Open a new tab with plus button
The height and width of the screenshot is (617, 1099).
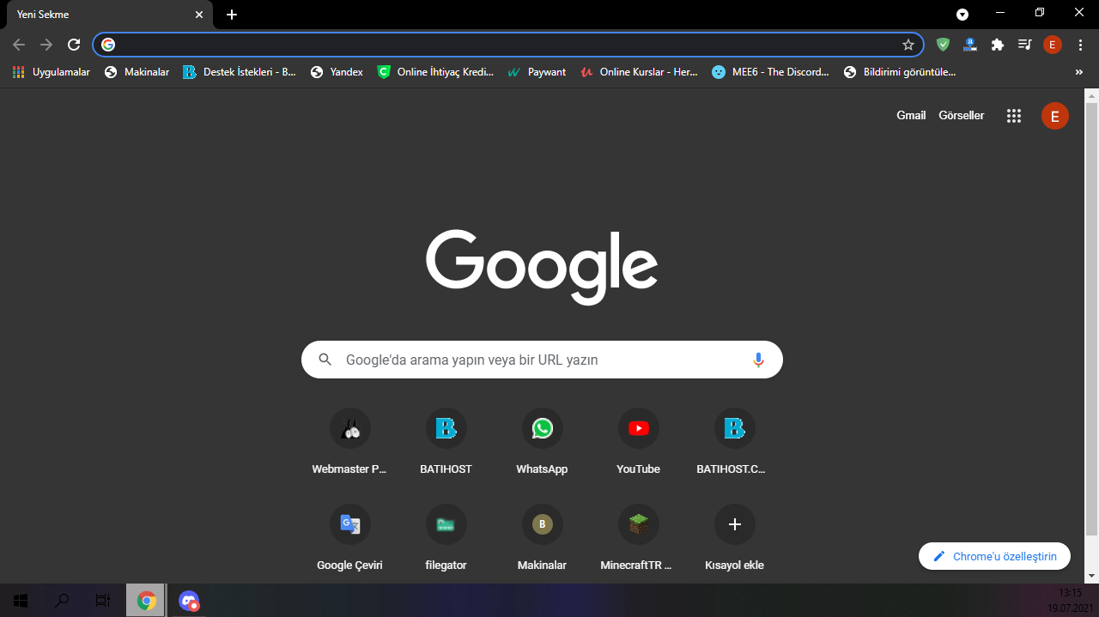coord(232,15)
